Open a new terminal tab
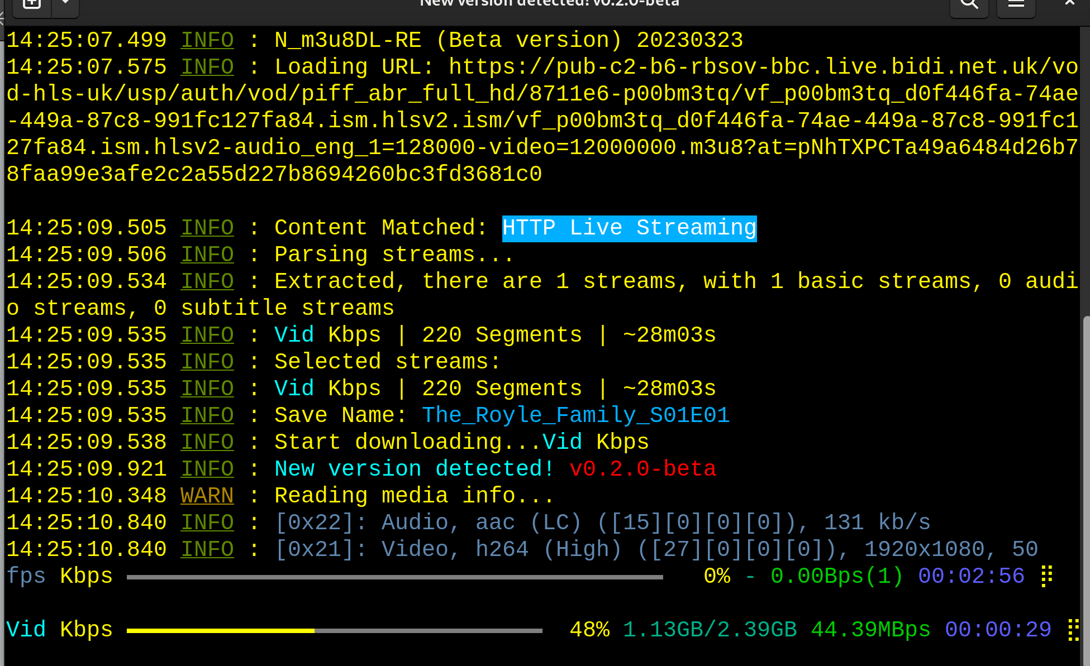1090x666 pixels. [x=32, y=3]
